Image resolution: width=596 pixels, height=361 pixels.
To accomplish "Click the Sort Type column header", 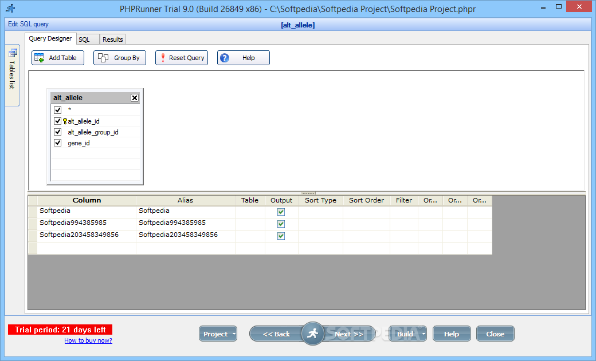I will coord(320,200).
